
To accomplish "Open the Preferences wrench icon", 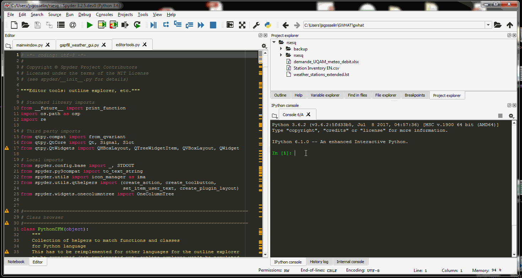I will (x=256, y=25).
